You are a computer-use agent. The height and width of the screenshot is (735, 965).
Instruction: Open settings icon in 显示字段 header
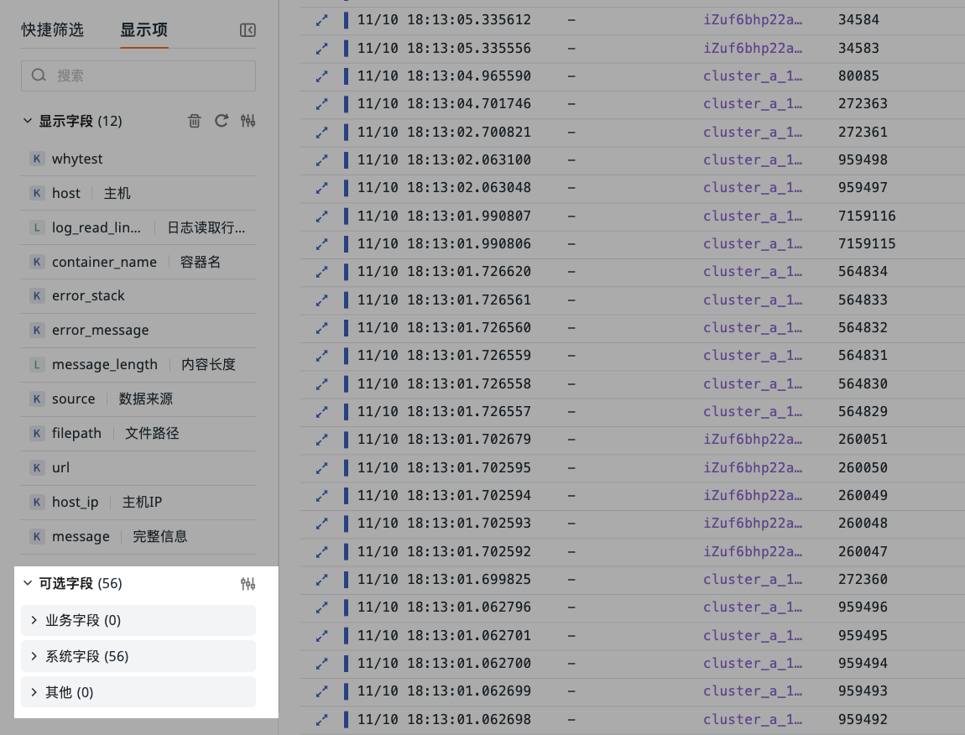coord(248,121)
